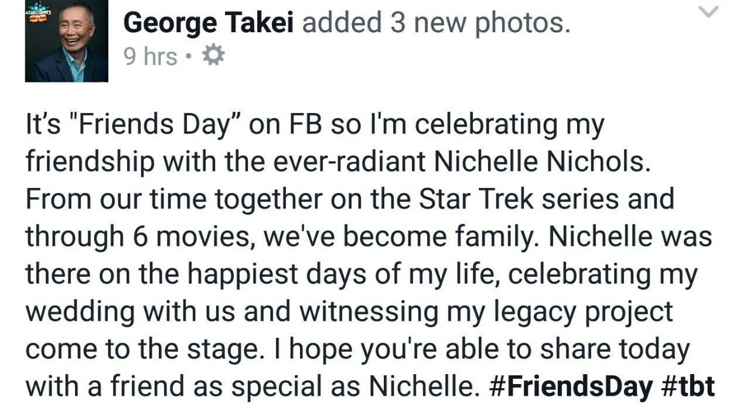
Task: Open the #FriendsDay hashtag
Action: coord(571,387)
